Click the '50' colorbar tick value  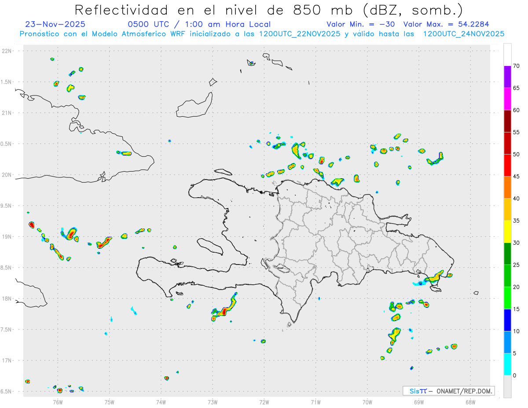pos(517,154)
